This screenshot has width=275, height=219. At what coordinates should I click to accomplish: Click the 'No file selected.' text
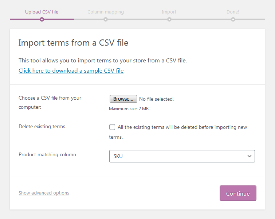point(157,99)
